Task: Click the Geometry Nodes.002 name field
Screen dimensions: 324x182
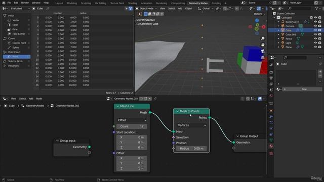Action: pyautogui.click(x=126, y=99)
